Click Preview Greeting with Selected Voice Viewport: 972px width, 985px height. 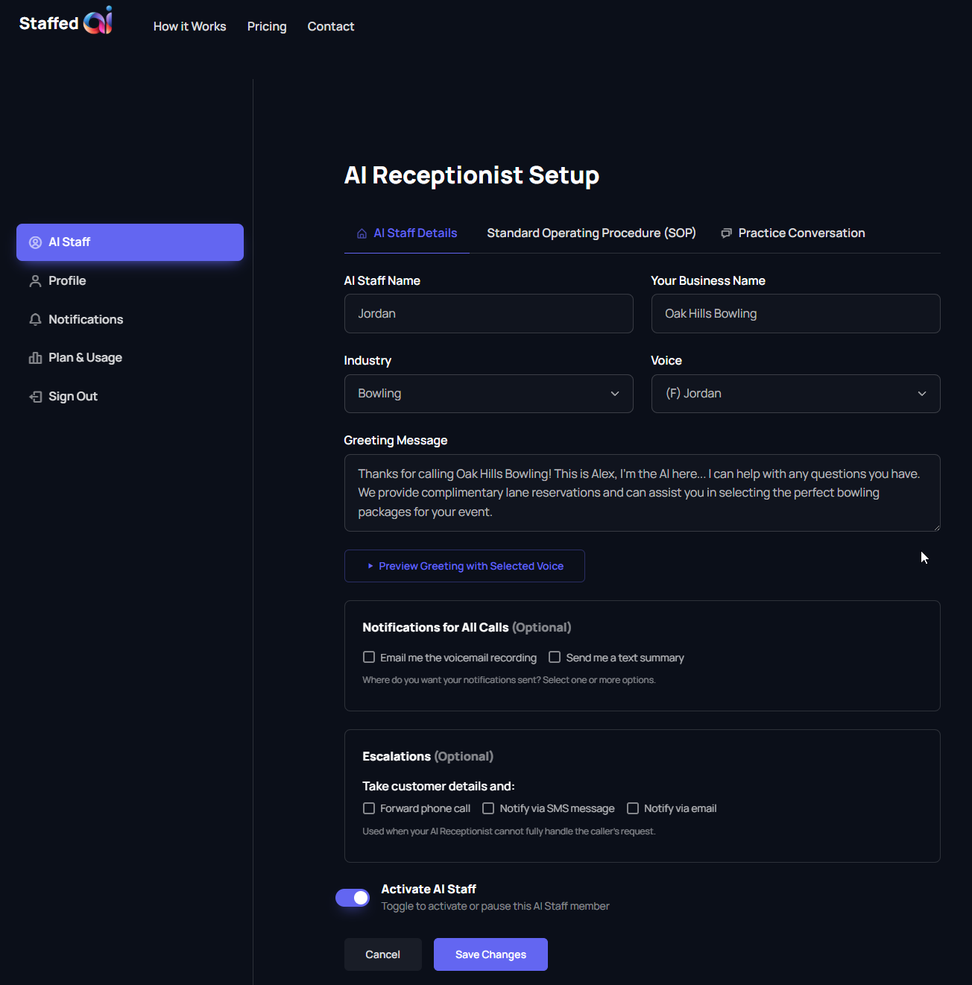pyautogui.click(x=464, y=566)
